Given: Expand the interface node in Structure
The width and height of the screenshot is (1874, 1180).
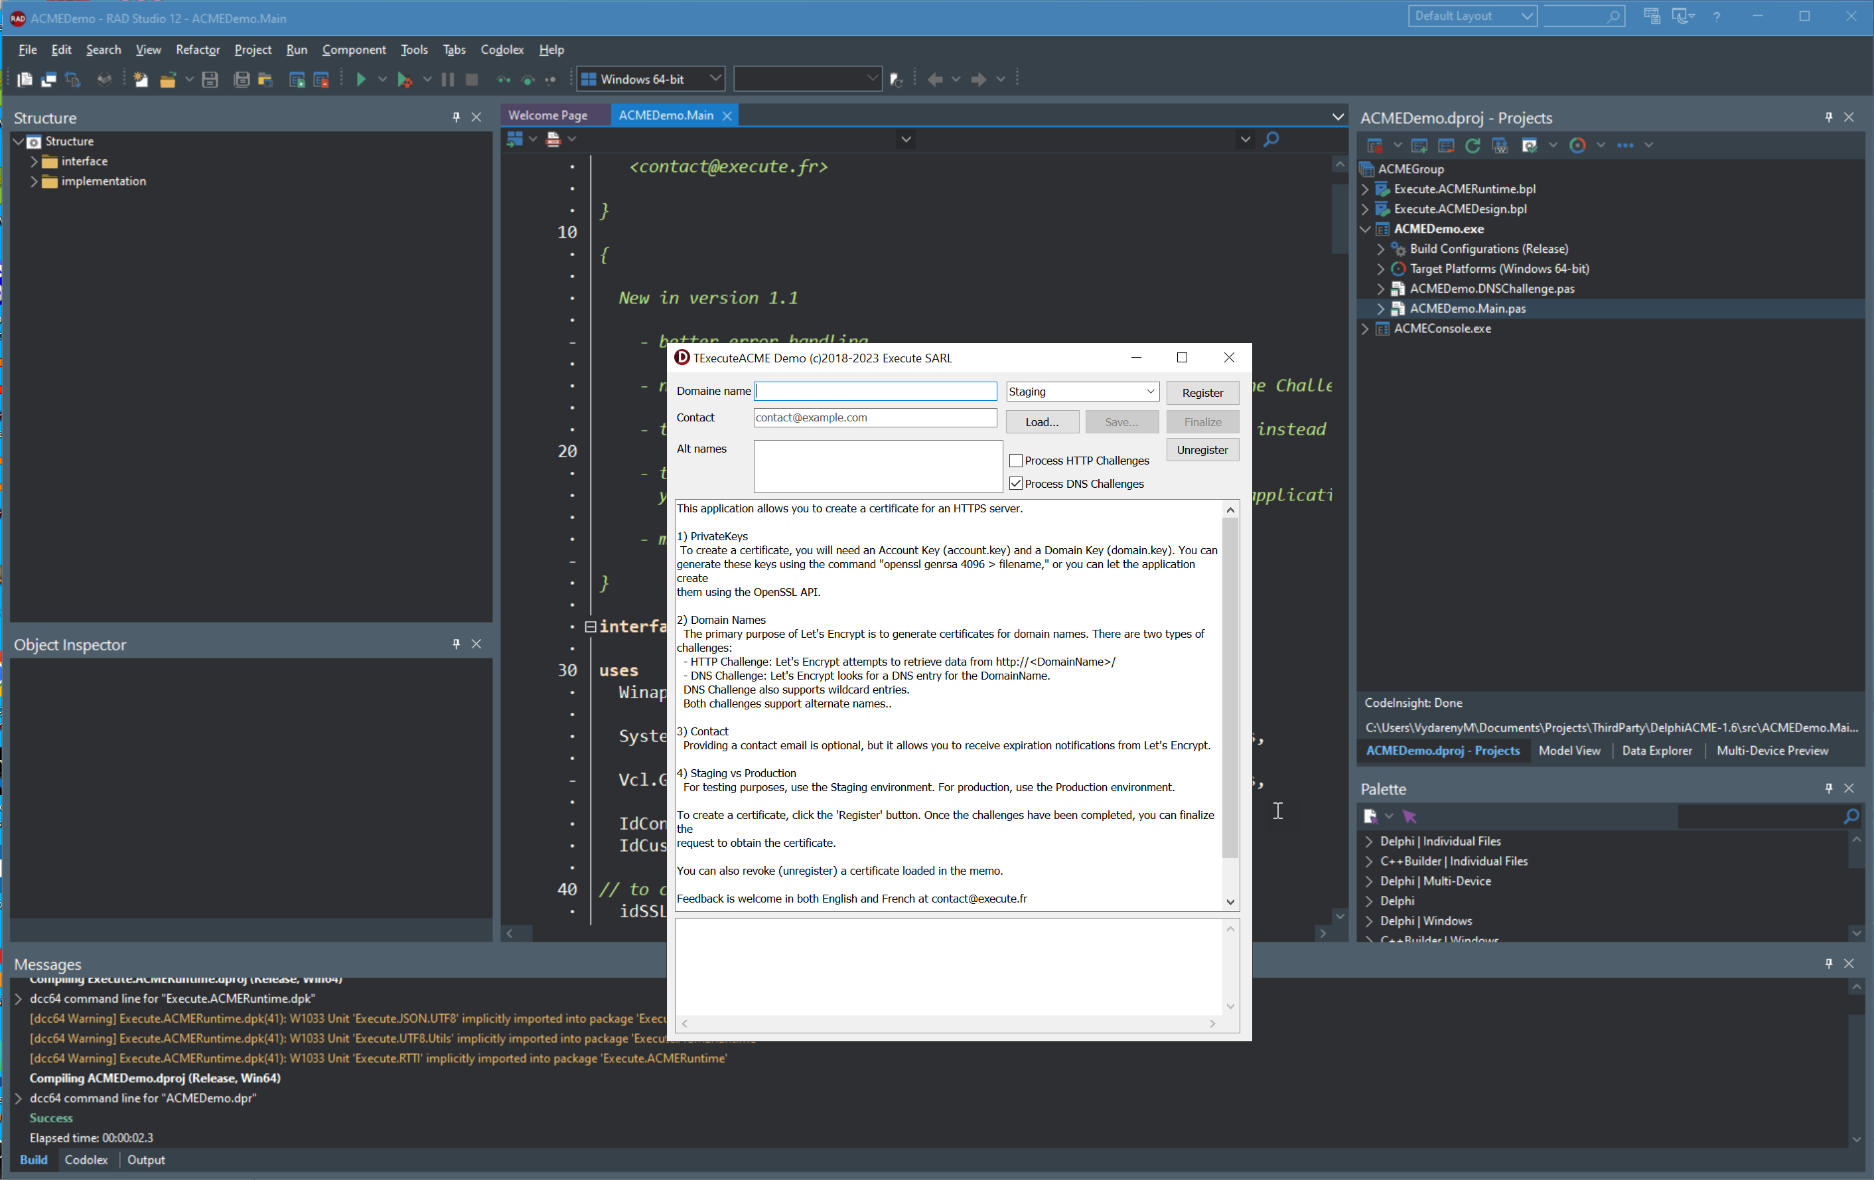Looking at the screenshot, I should point(33,161).
